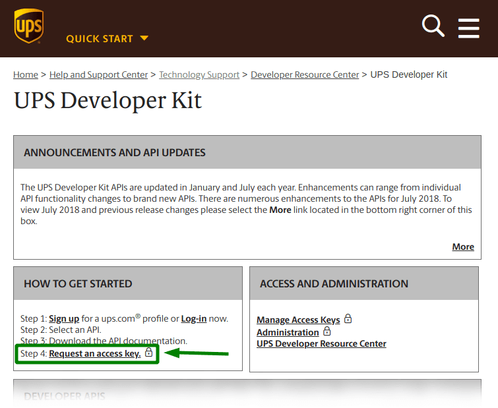Click the lock icon beside Manage Access Keys

coord(348,318)
